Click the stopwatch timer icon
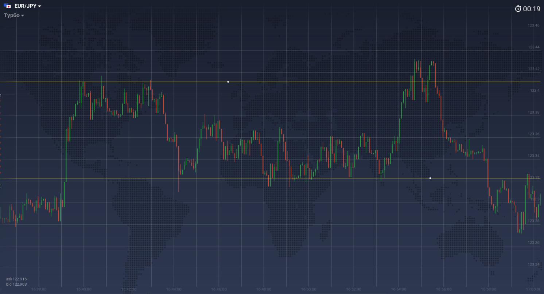The height and width of the screenshot is (294, 544). coord(518,9)
